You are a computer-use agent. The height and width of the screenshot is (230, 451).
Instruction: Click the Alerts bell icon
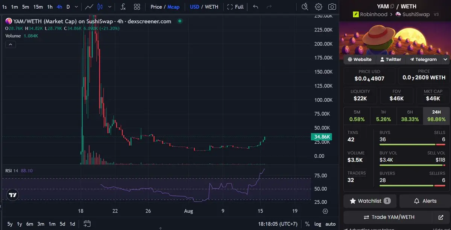pyautogui.click(x=416, y=201)
